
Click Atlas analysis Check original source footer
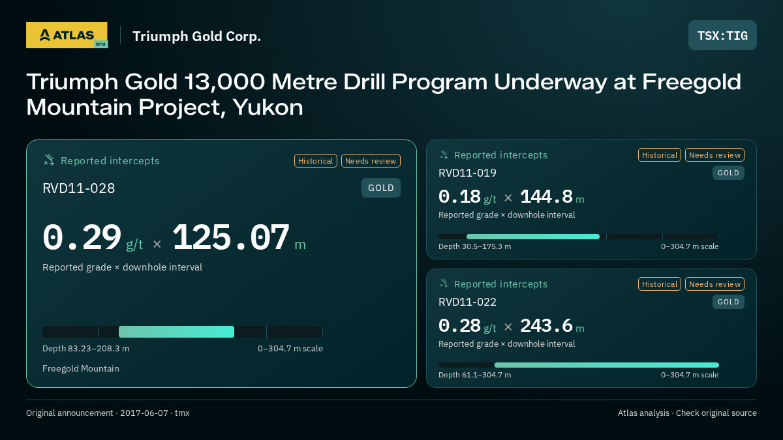click(687, 413)
